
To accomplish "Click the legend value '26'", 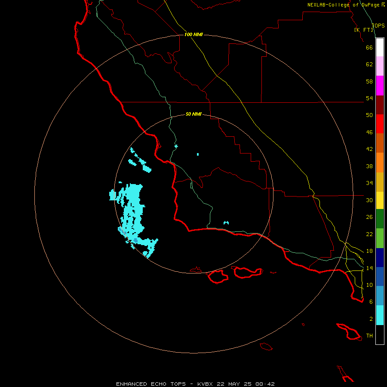I will (x=369, y=217).
